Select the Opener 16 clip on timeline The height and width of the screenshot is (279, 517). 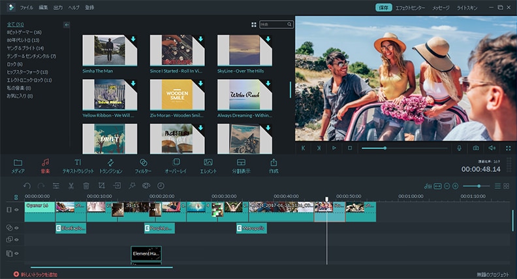tap(40, 212)
